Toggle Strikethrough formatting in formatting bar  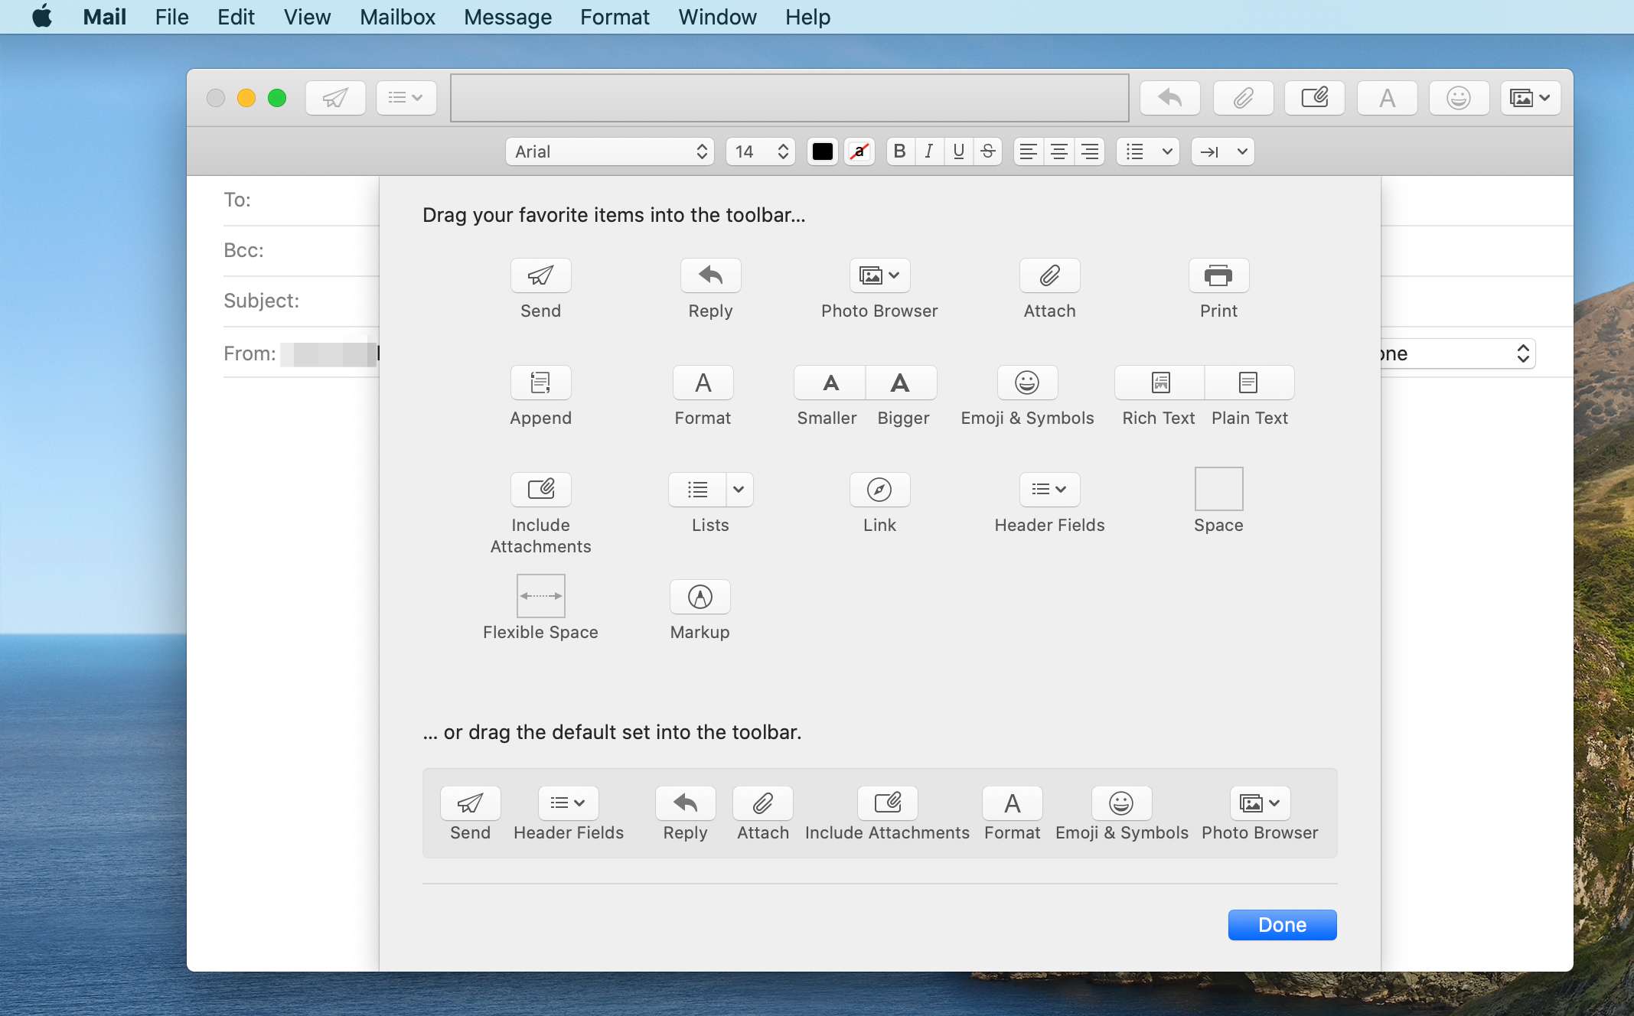point(987,151)
